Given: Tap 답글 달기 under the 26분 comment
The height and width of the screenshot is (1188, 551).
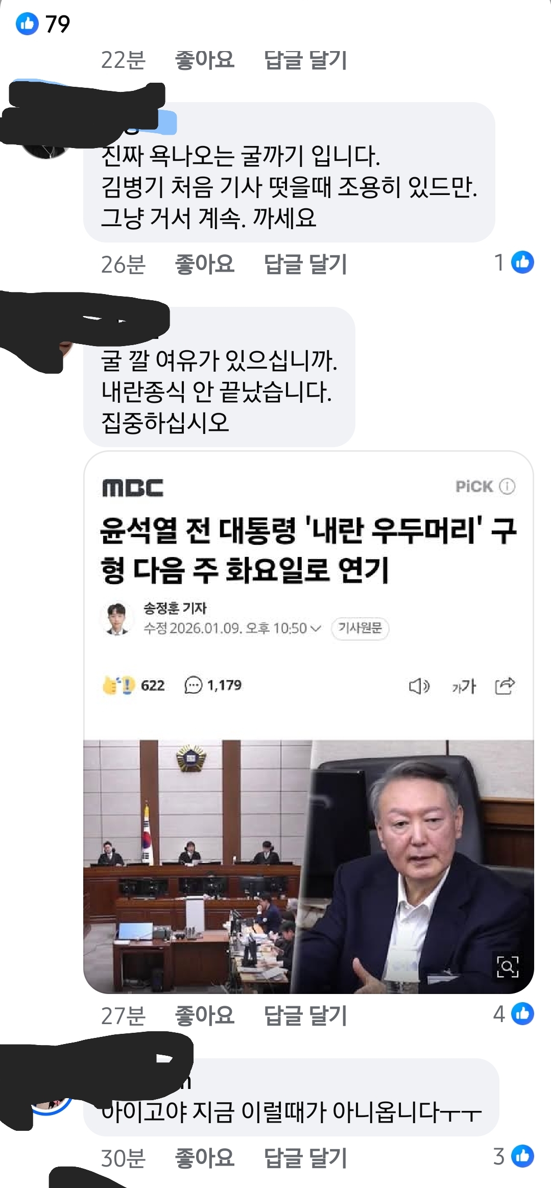Looking at the screenshot, I should tap(305, 264).
